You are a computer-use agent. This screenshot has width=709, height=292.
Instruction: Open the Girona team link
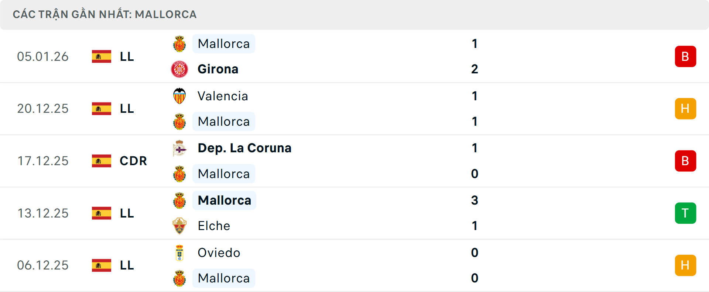(218, 69)
